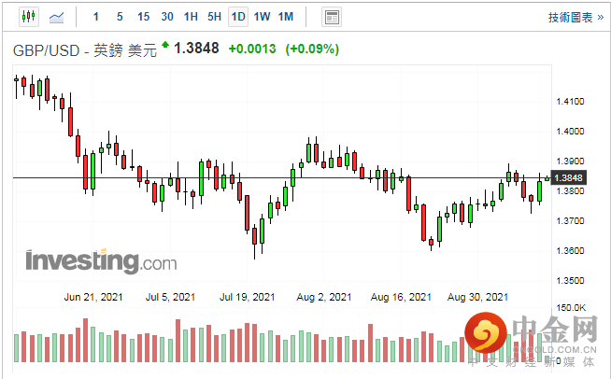The width and height of the screenshot is (611, 379).
Task: Click the 1.3848 current price label on axis
Action: point(568,177)
